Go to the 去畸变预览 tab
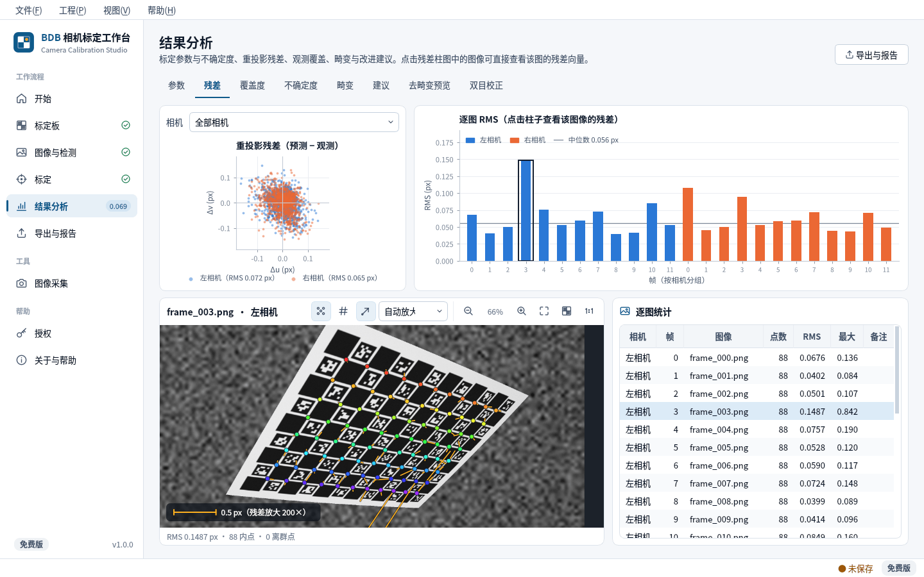The image size is (924, 577). pyautogui.click(x=429, y=85)
